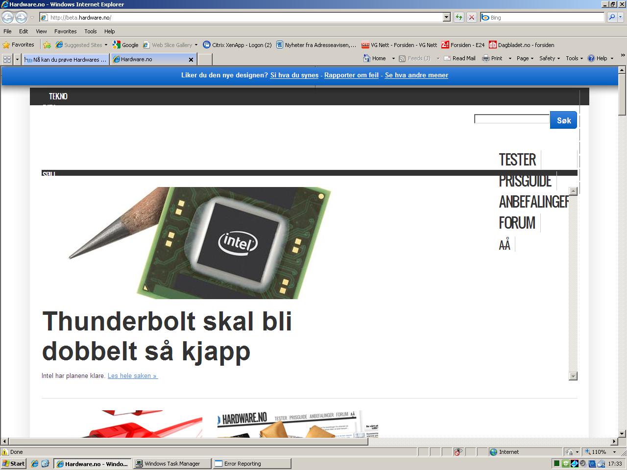The height and width of the screenshot is (470, 627).
Task: Open the FORUM navigation link
Action: [x=517, y=223]
